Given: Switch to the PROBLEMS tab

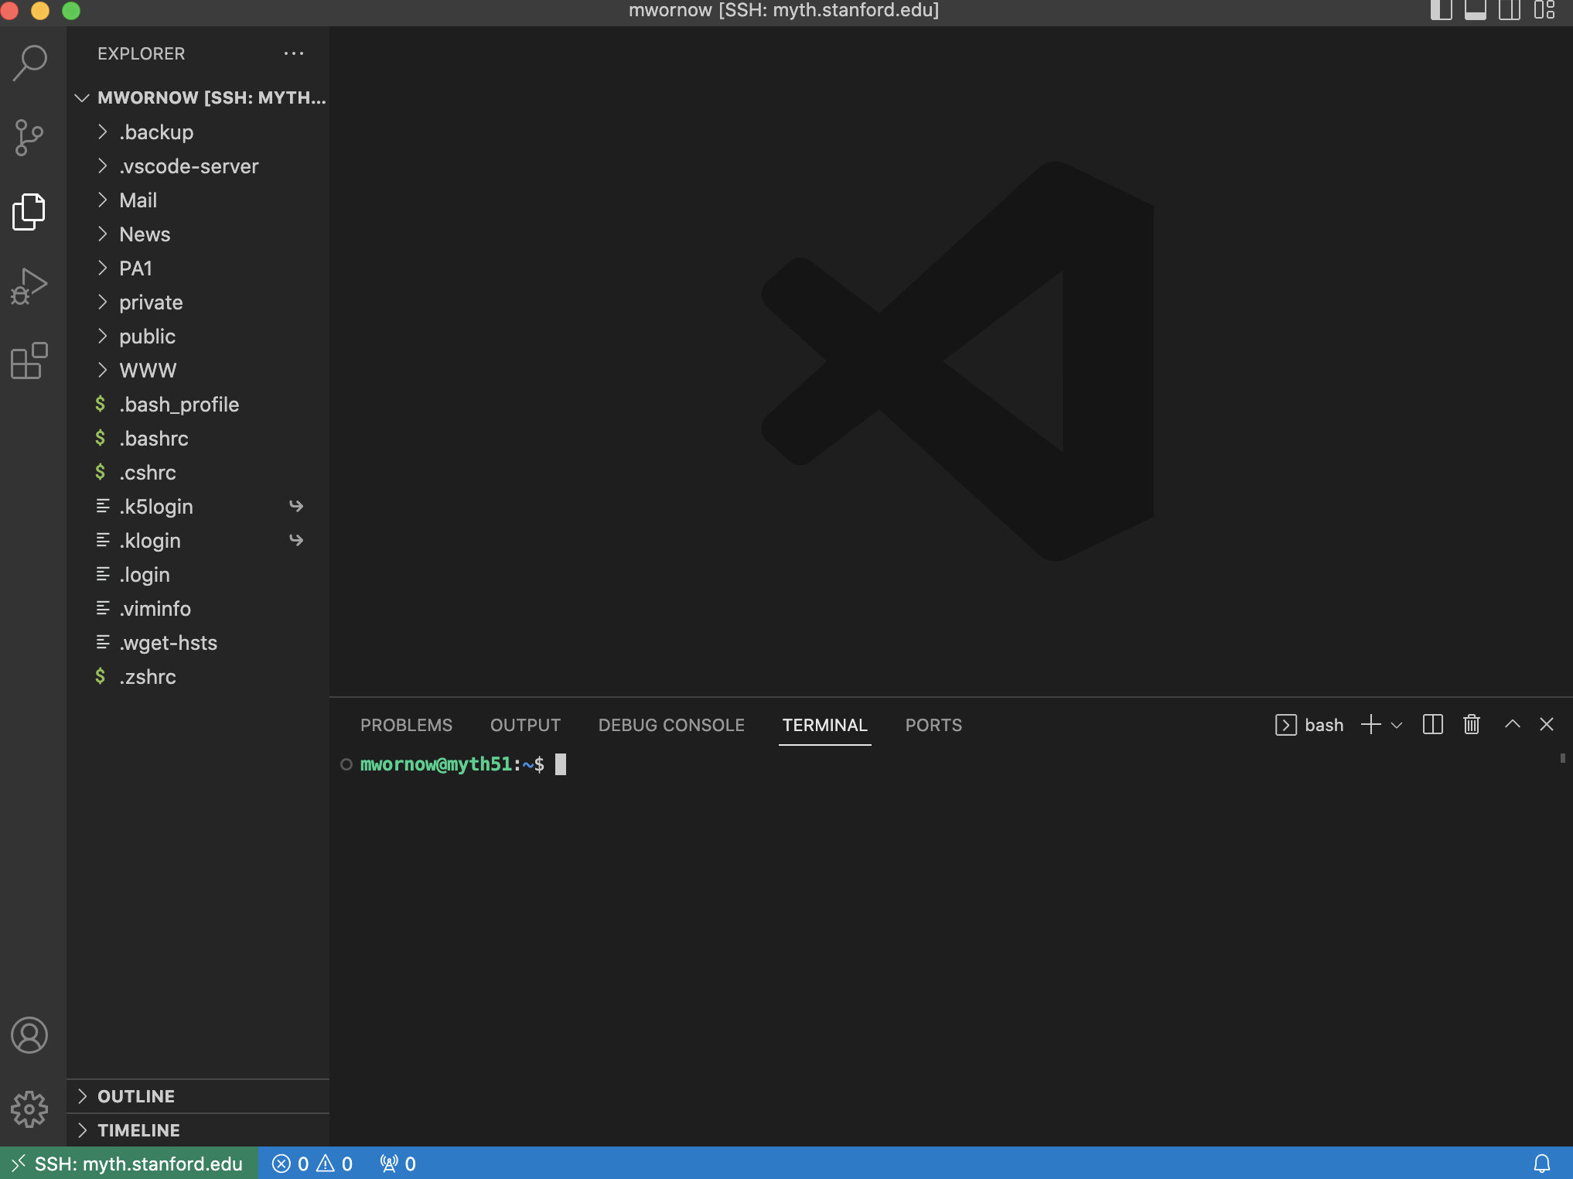Looking at the screenshot, I should coord(406,725).
